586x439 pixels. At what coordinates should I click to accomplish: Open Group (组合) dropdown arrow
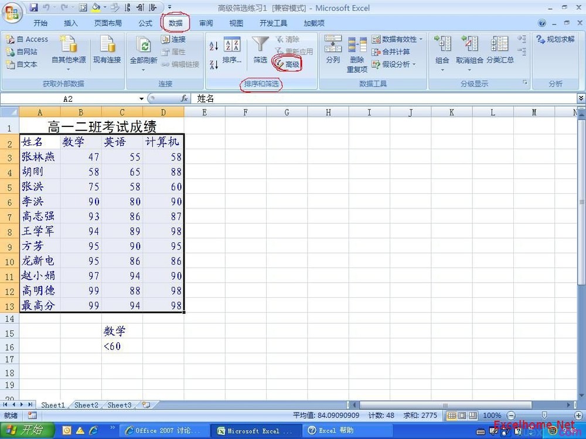(x=442, y=70)
